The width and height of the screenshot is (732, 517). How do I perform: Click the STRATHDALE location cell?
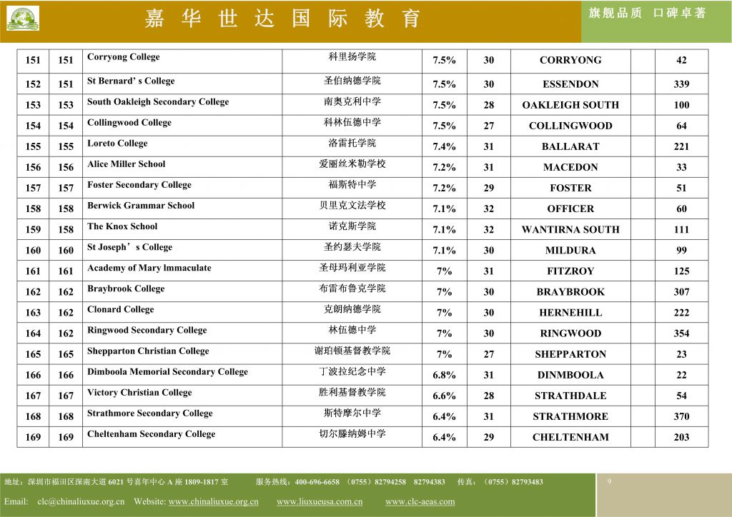point(570,396)
